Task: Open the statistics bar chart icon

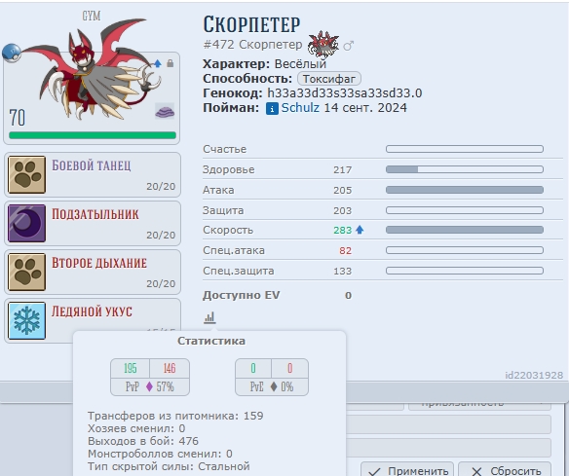Action: pyautogui.click(x=209, y=318)
